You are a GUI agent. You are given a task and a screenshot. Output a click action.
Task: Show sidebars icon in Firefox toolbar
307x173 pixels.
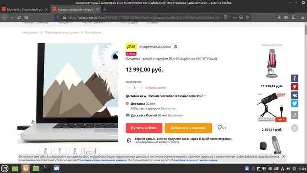point(294,17)
